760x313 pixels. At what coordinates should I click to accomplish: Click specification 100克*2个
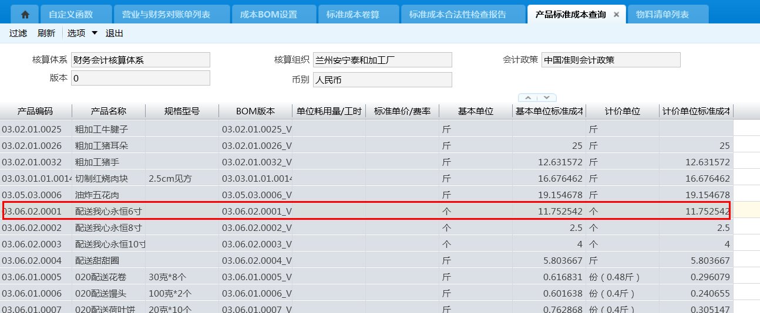(170, 293)
